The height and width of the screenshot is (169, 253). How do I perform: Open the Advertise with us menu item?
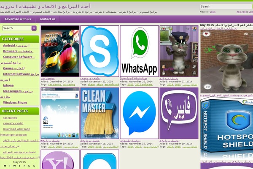pos(18,19)
